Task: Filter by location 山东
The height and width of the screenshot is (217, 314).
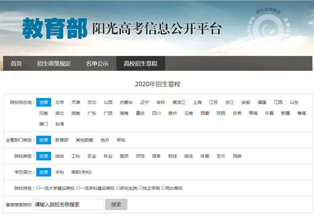Action: pyautogui.click(x=294, y=102)
